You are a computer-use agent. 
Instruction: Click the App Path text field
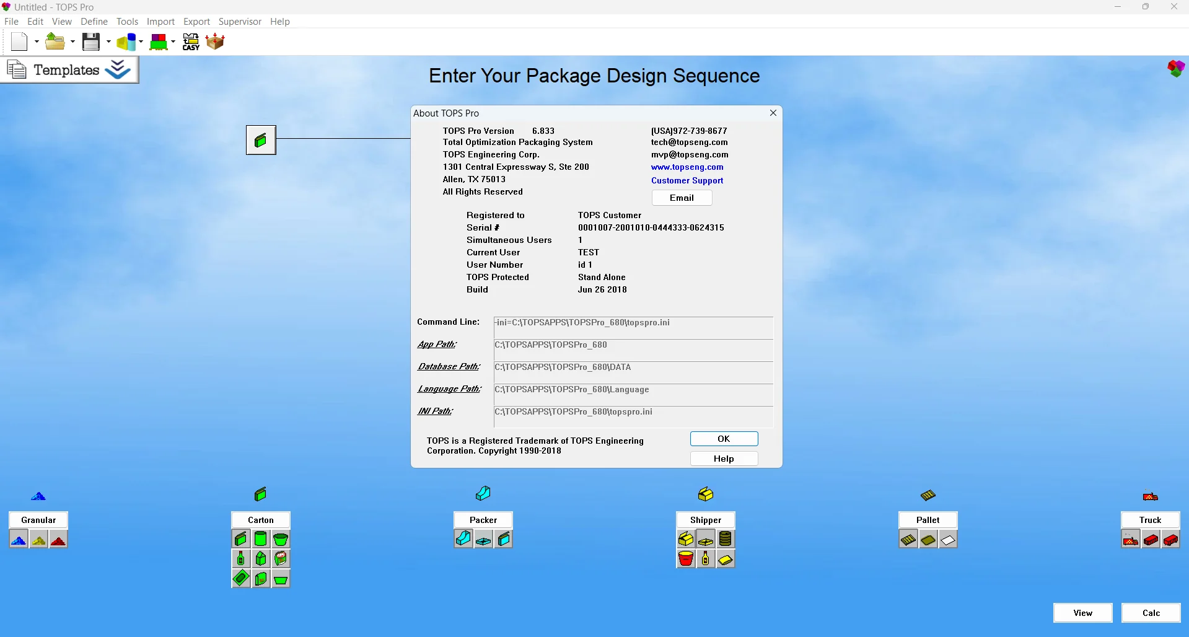[633, 350]
